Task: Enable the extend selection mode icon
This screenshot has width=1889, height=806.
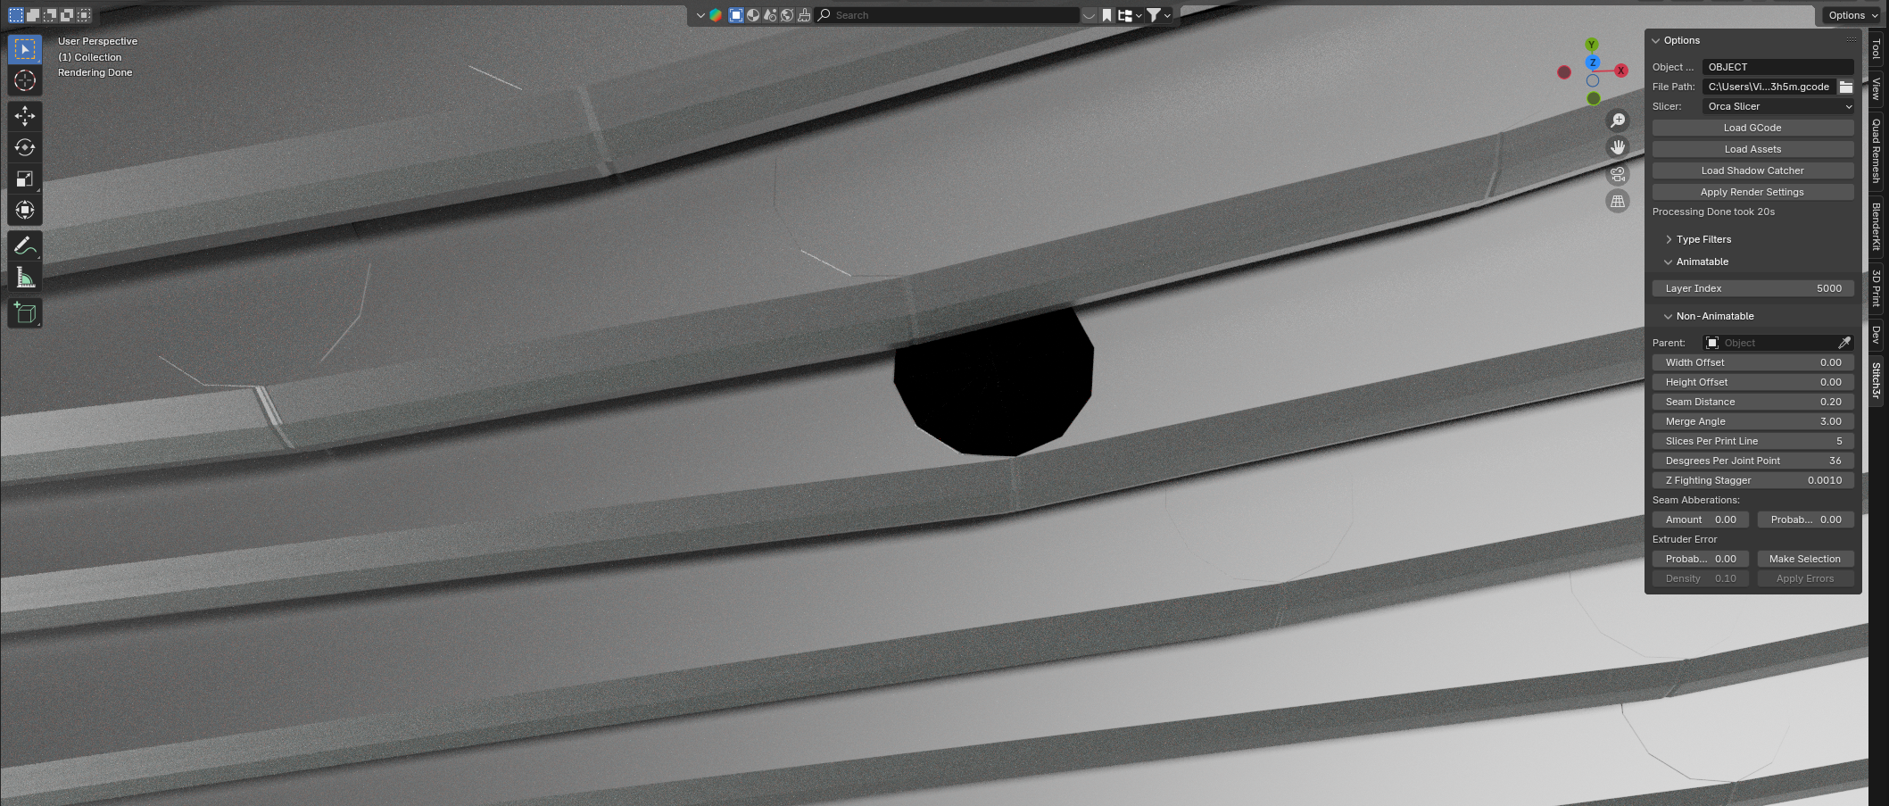Action: 33,15
